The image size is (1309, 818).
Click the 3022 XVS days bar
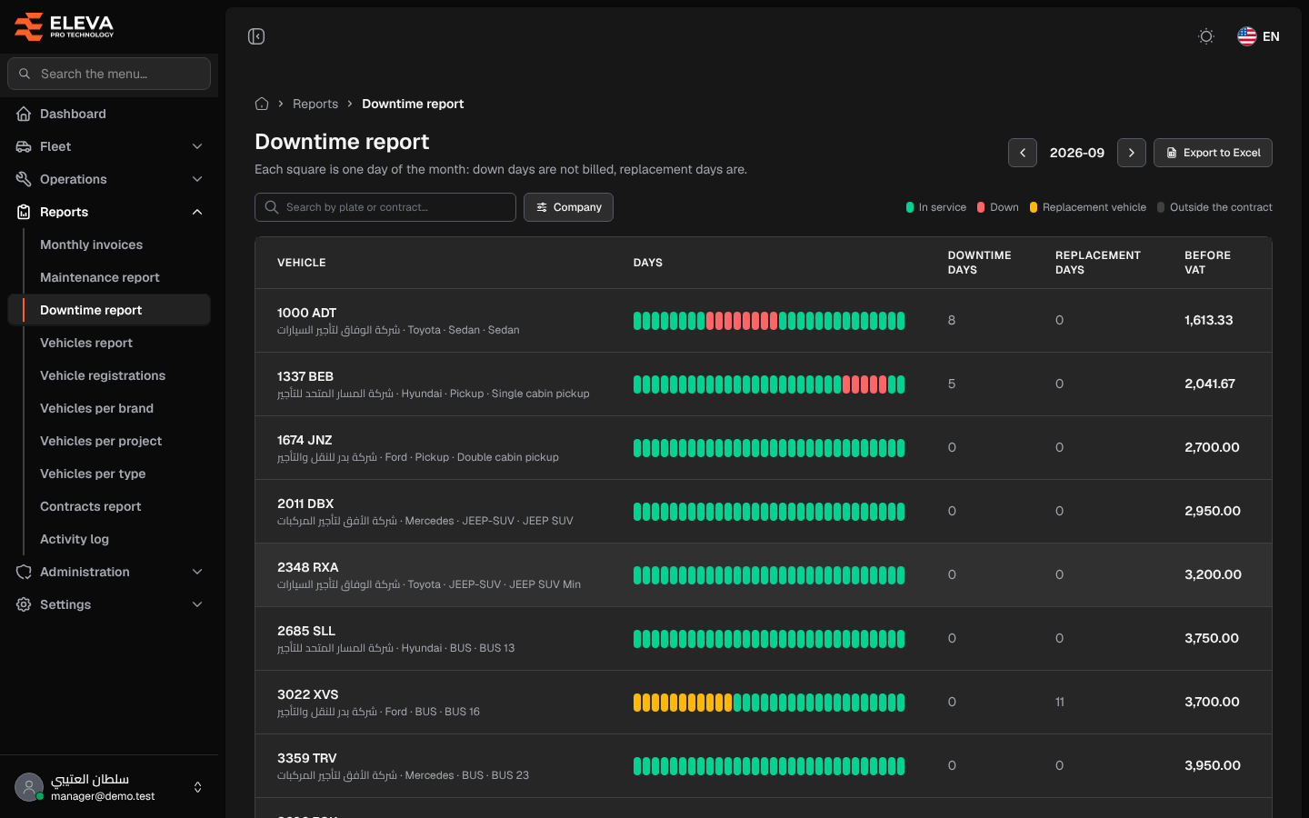(769, 703)
